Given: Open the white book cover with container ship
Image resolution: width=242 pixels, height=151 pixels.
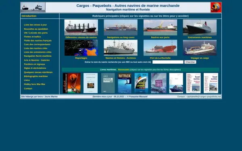Looking at the screenshot, I should [x=176, y=83].
